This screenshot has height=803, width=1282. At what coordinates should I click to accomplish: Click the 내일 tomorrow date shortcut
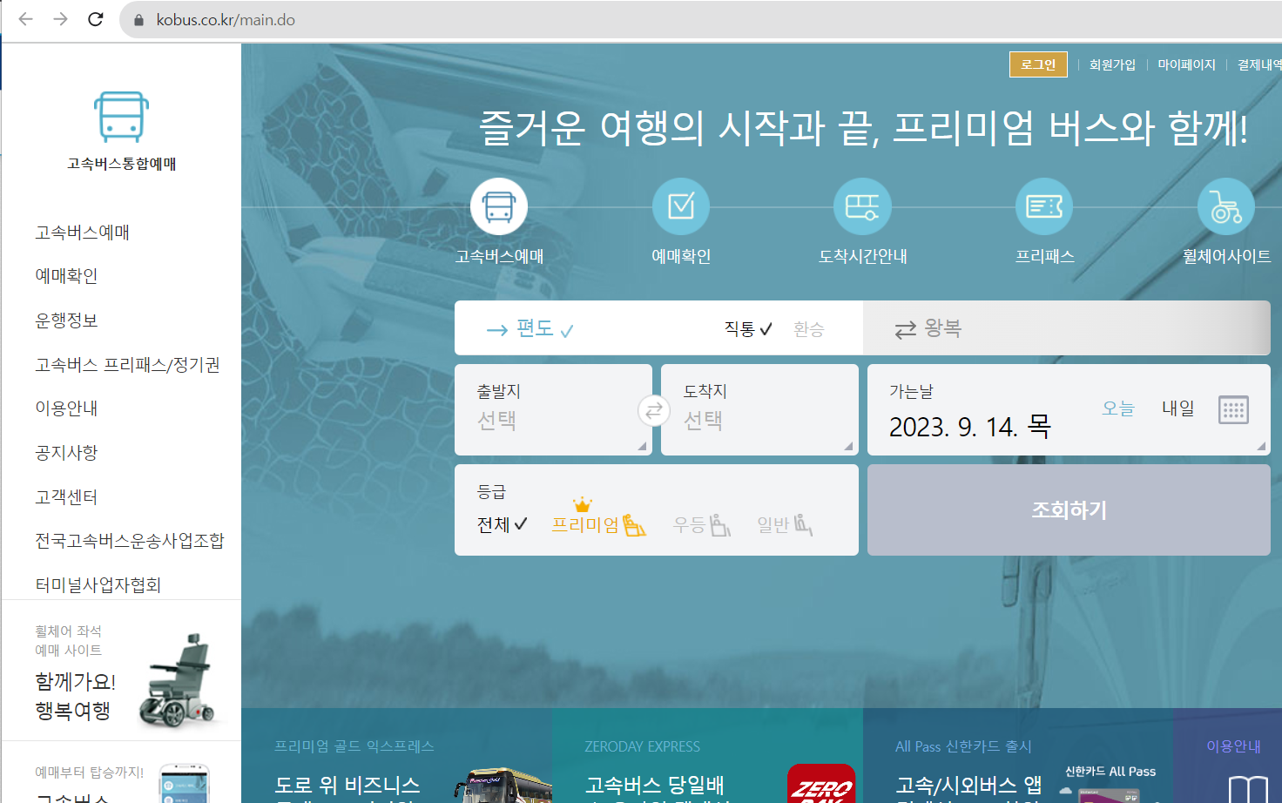click(x=1177, y=408)
